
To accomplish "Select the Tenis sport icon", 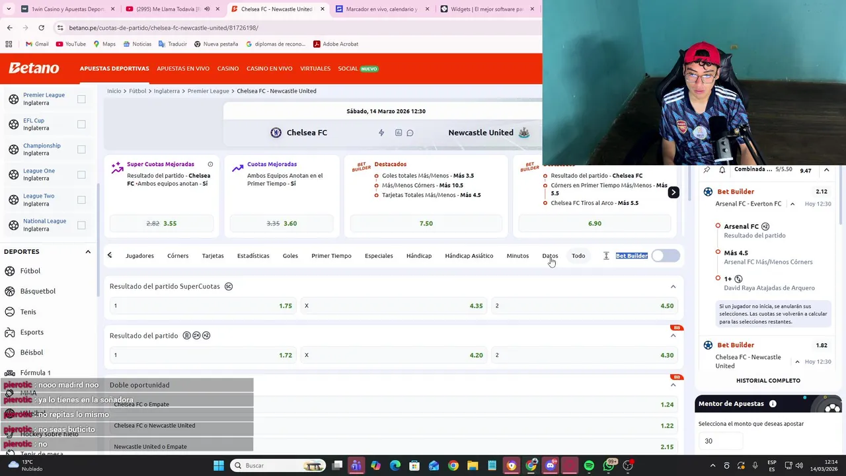I will [10, 311].
